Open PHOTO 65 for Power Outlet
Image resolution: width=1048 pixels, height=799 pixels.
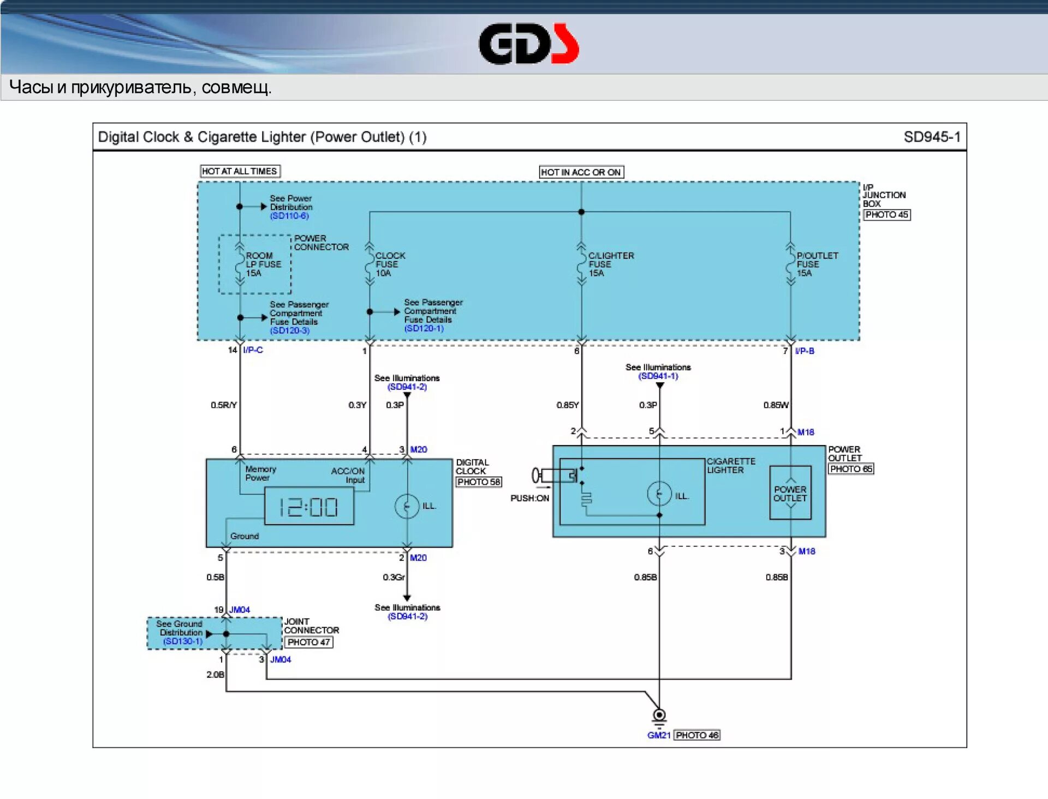[851, 468]
